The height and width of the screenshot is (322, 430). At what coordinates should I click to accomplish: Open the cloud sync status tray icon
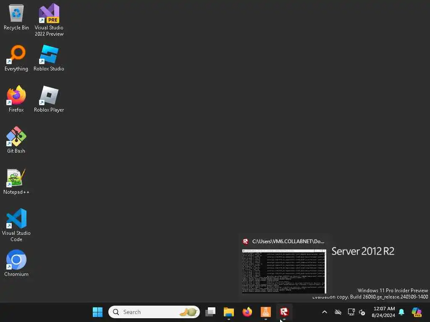tap(338, 312)
